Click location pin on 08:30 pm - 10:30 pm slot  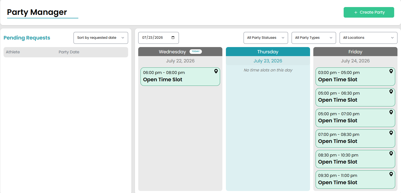[391, 153]
